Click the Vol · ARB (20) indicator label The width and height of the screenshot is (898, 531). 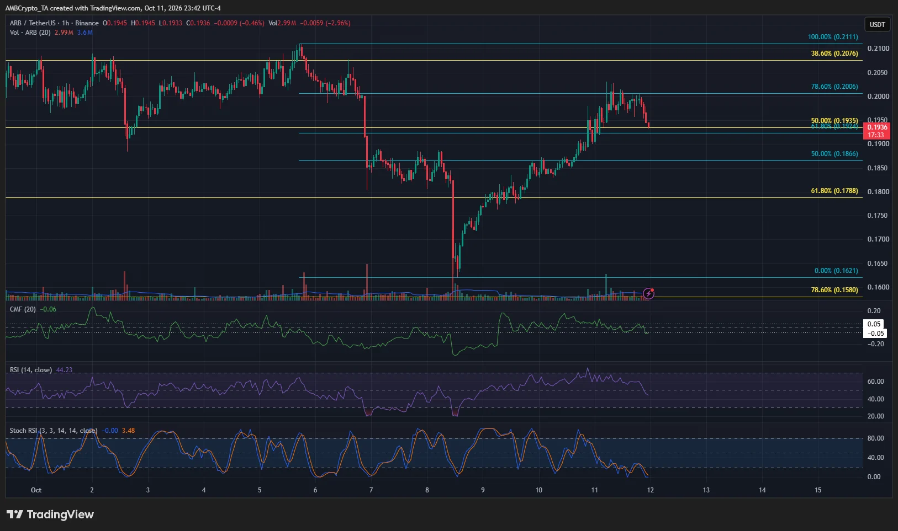click(30, 33)
